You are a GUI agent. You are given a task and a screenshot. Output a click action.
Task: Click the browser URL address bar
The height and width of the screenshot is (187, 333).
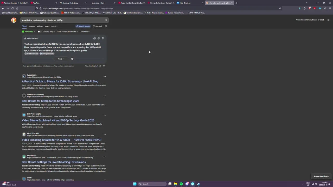(x=159, y=8)
